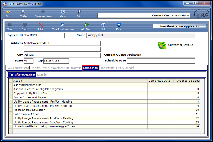
Task: Click Completed Date cell for Home Energy Education
Action: click(160, 110)
